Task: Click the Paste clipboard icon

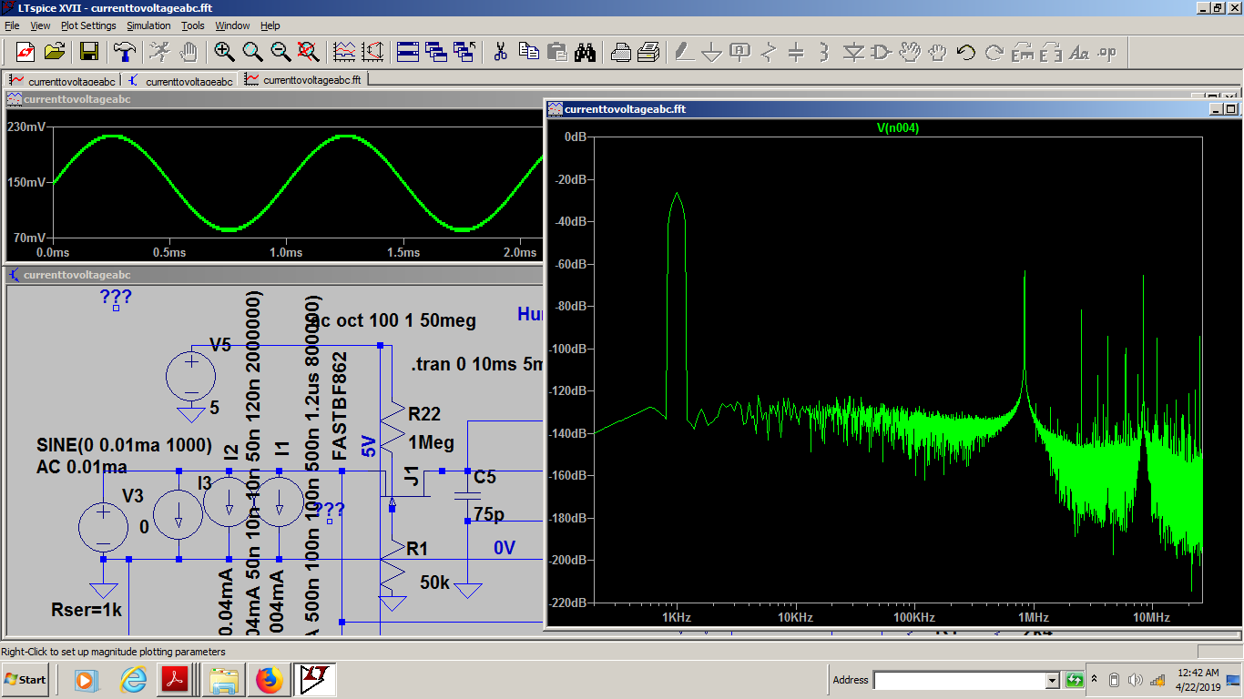Action: tap(556, 52)
